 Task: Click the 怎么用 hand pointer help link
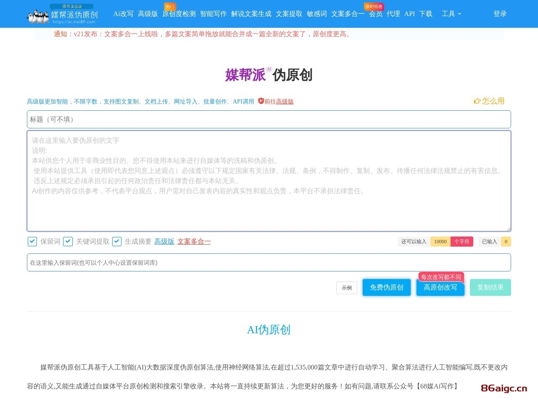click(489, 101)
